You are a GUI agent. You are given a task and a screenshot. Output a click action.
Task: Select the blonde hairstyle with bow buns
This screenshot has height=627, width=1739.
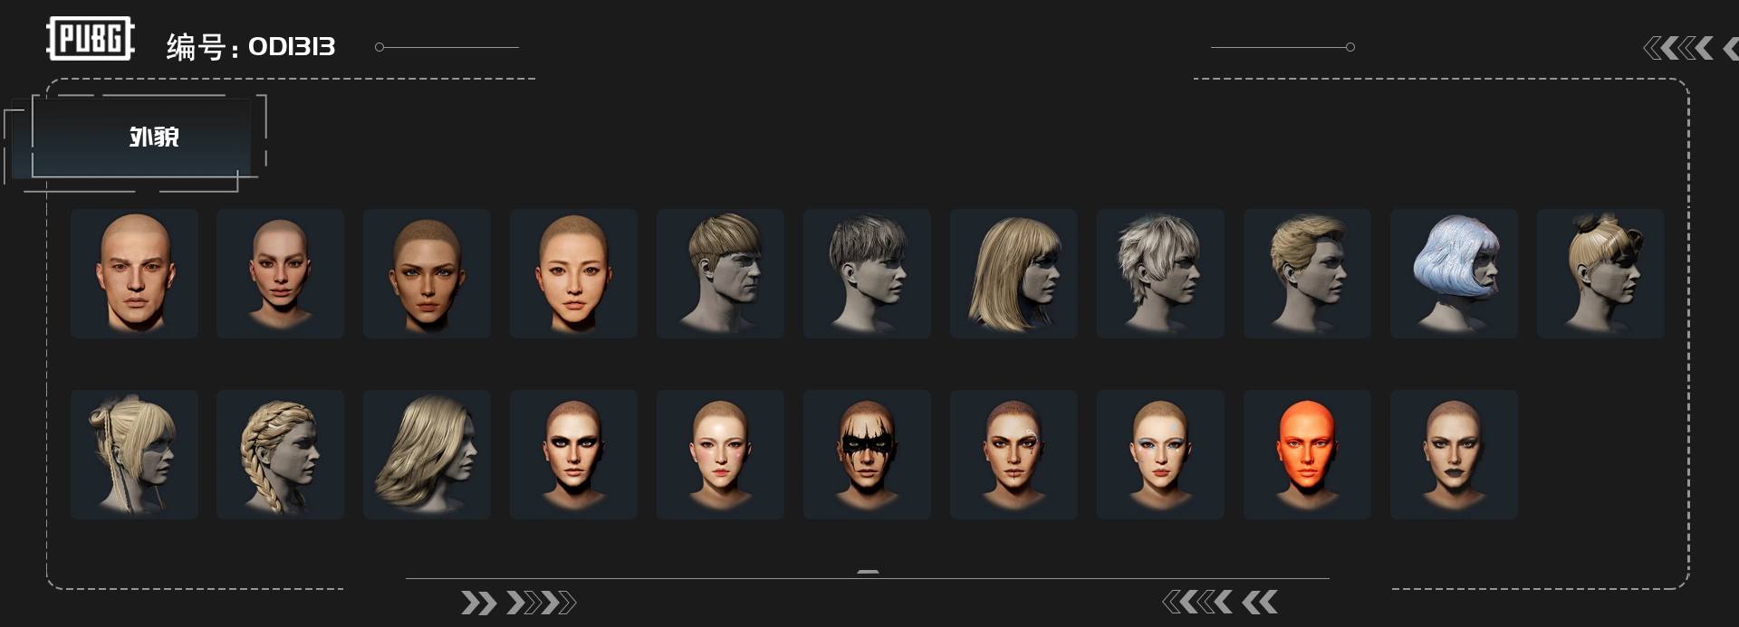pyautogui.click(x=1600, y=273)
